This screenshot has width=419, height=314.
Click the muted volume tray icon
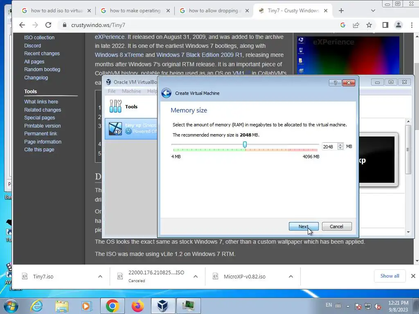tap(378, 306)
